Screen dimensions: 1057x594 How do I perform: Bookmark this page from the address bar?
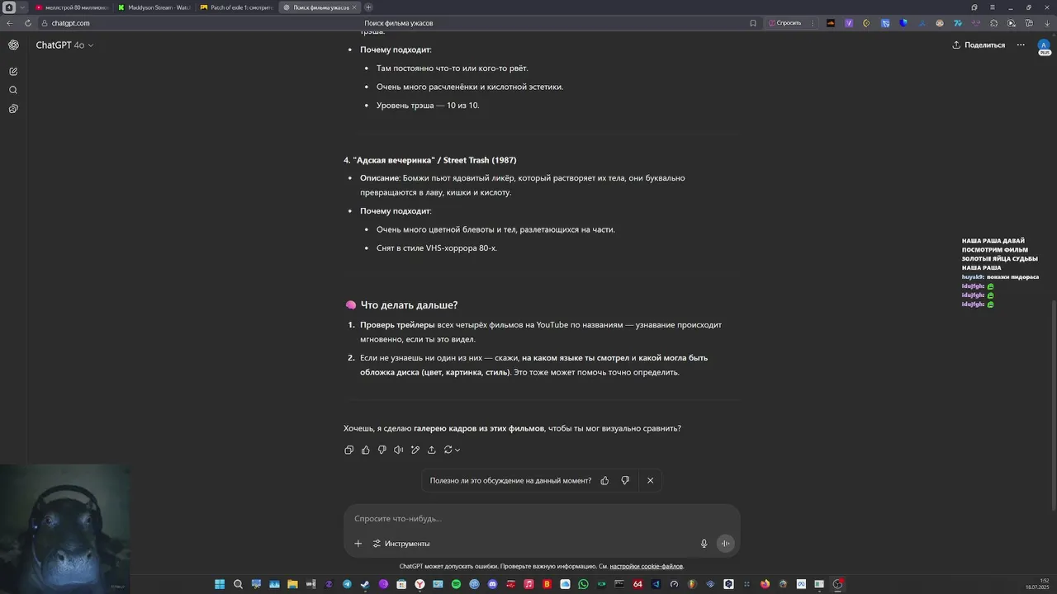click(x=753, y=23)
